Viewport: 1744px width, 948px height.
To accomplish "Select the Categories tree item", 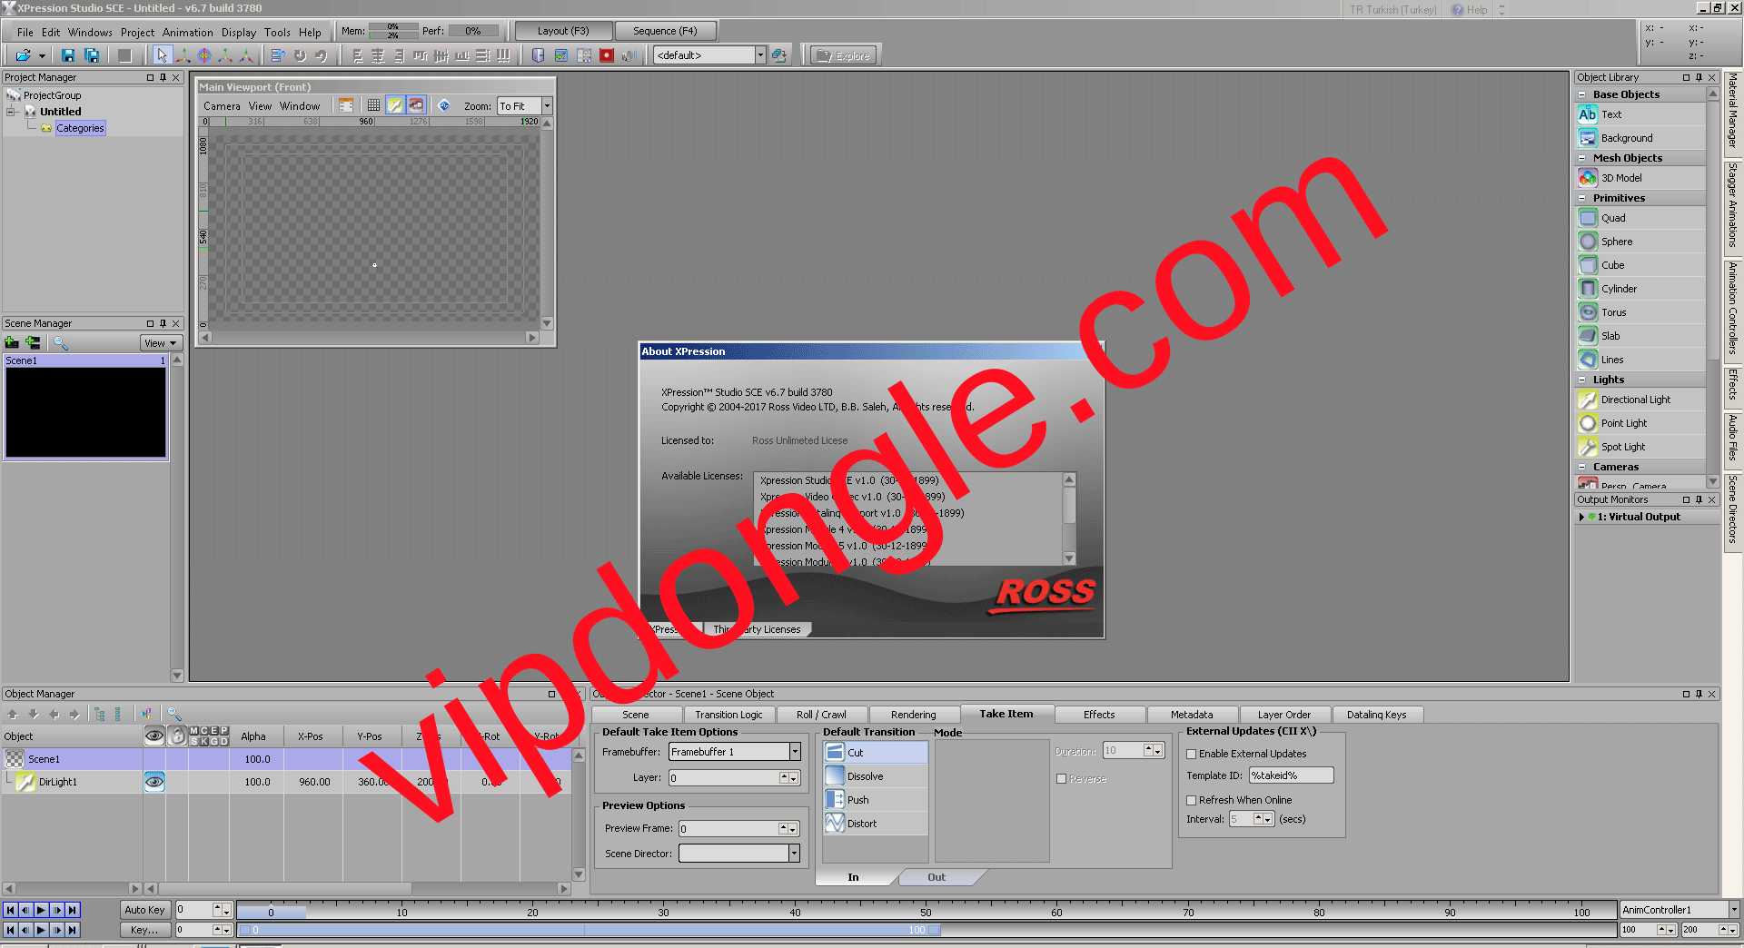I will click(x=80, y=128).
